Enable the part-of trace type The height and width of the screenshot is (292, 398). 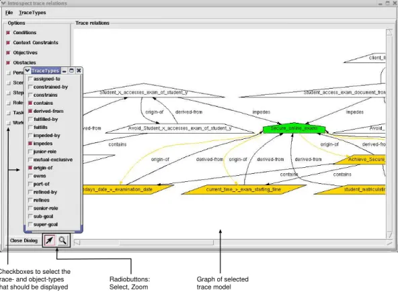[30, 184]
